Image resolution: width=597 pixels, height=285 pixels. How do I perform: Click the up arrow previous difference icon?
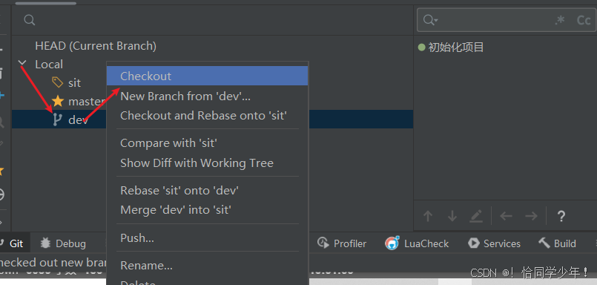pos(428,216)
